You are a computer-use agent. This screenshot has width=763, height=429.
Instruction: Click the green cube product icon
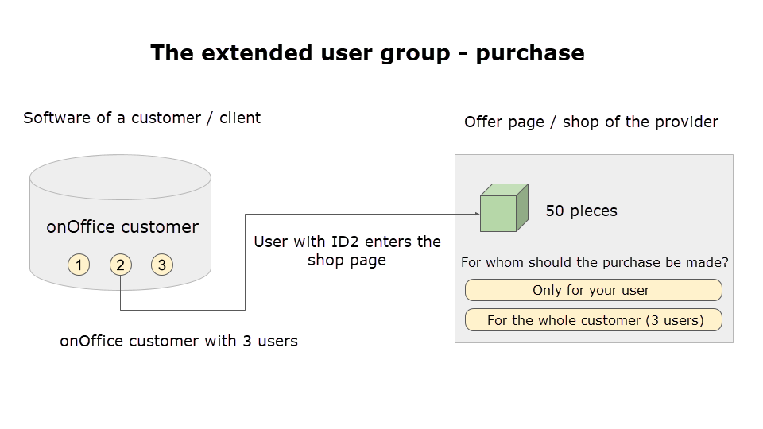click(x=498, y=213)
